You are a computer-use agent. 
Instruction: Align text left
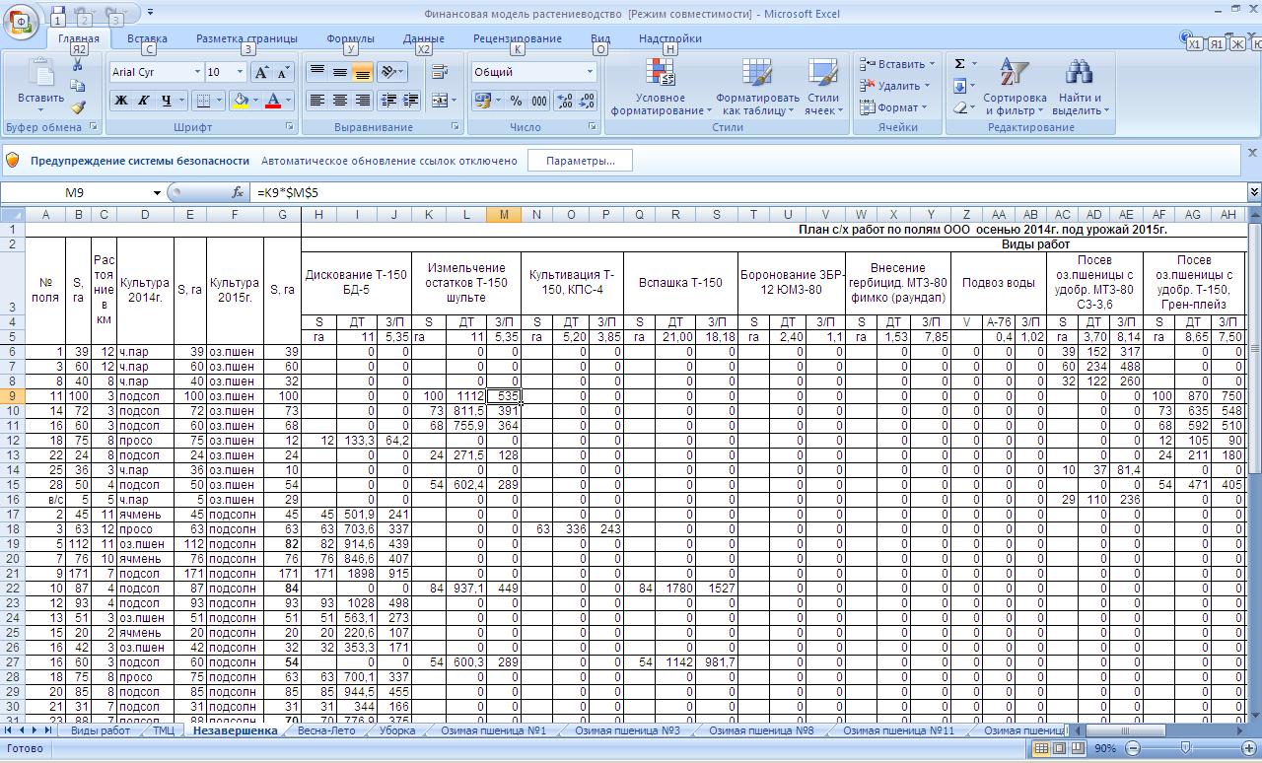pyautogui.click(x=317, y=100)
